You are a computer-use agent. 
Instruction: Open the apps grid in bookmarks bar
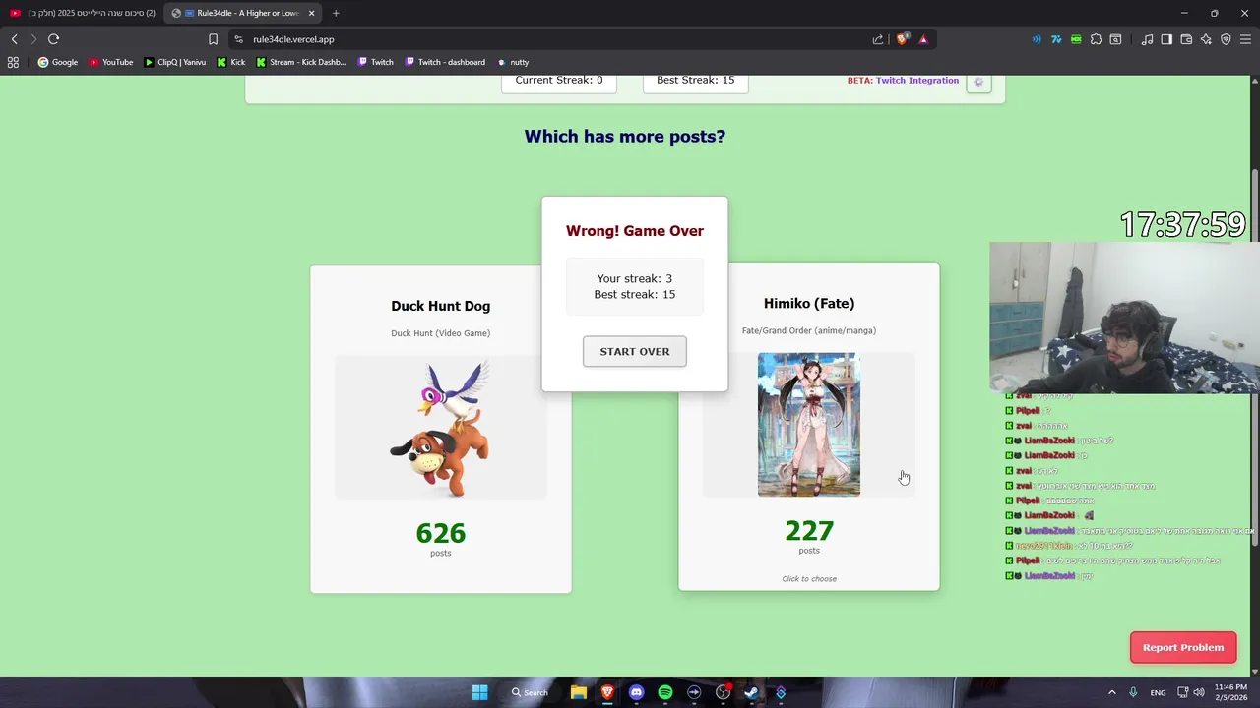(13, 62)
